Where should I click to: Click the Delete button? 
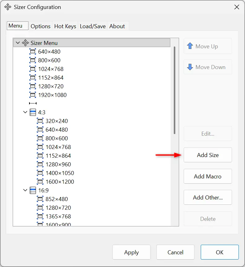[208, 219]
